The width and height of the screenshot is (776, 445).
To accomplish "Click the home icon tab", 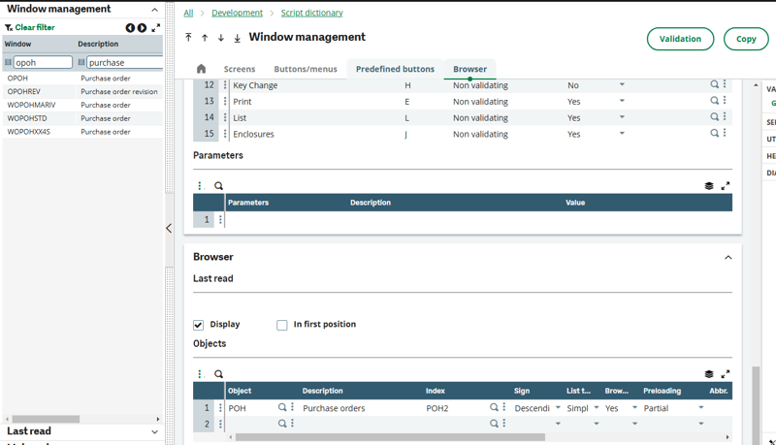I will pos(201,69).
